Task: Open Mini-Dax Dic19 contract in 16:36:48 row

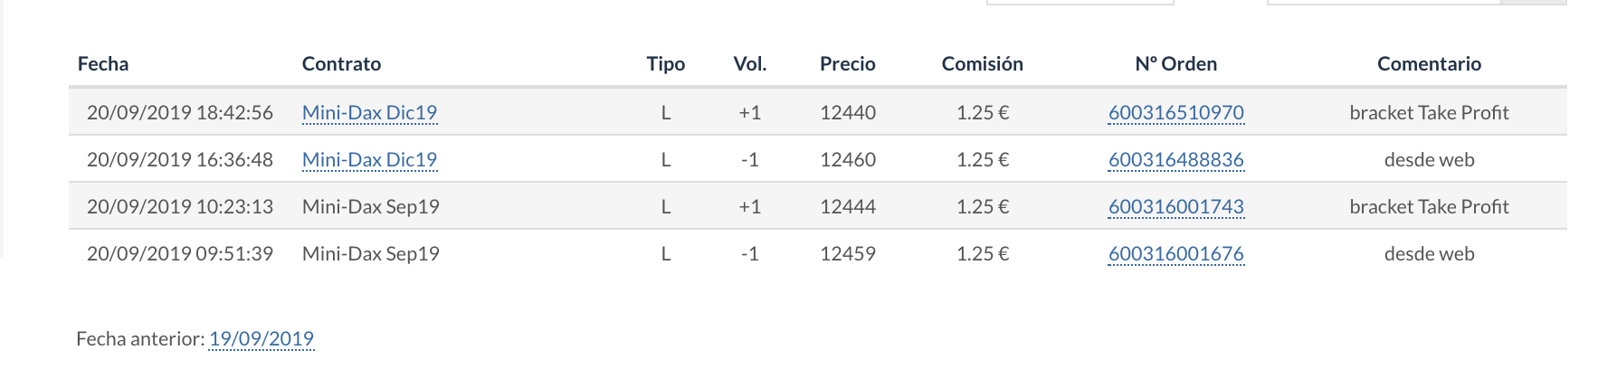Action: click(369, 160)
